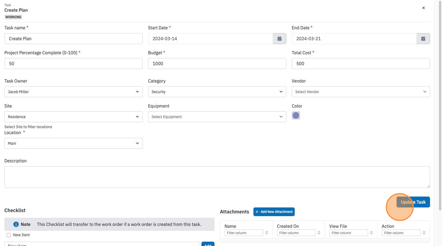Open the Task Owner dropdown
The image size is (442, 246).
[x=73, y=92]
